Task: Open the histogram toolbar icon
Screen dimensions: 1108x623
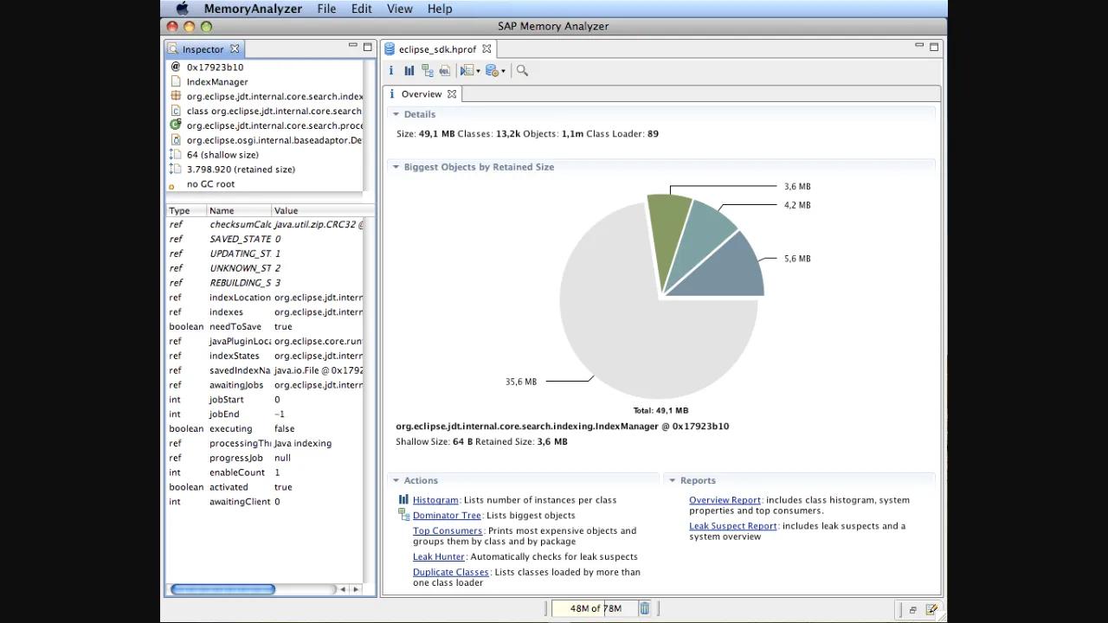Action: click(x=409, y=71)
